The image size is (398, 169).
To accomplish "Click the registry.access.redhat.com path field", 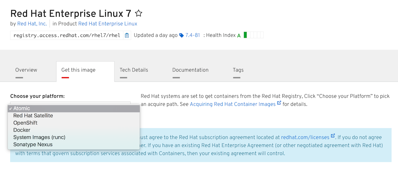I will click(67, 35).
